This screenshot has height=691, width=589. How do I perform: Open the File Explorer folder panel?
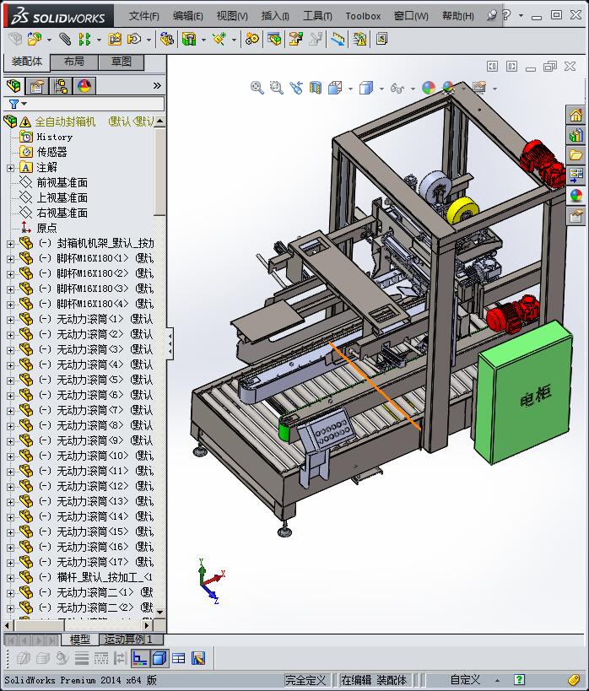point(576,155)
